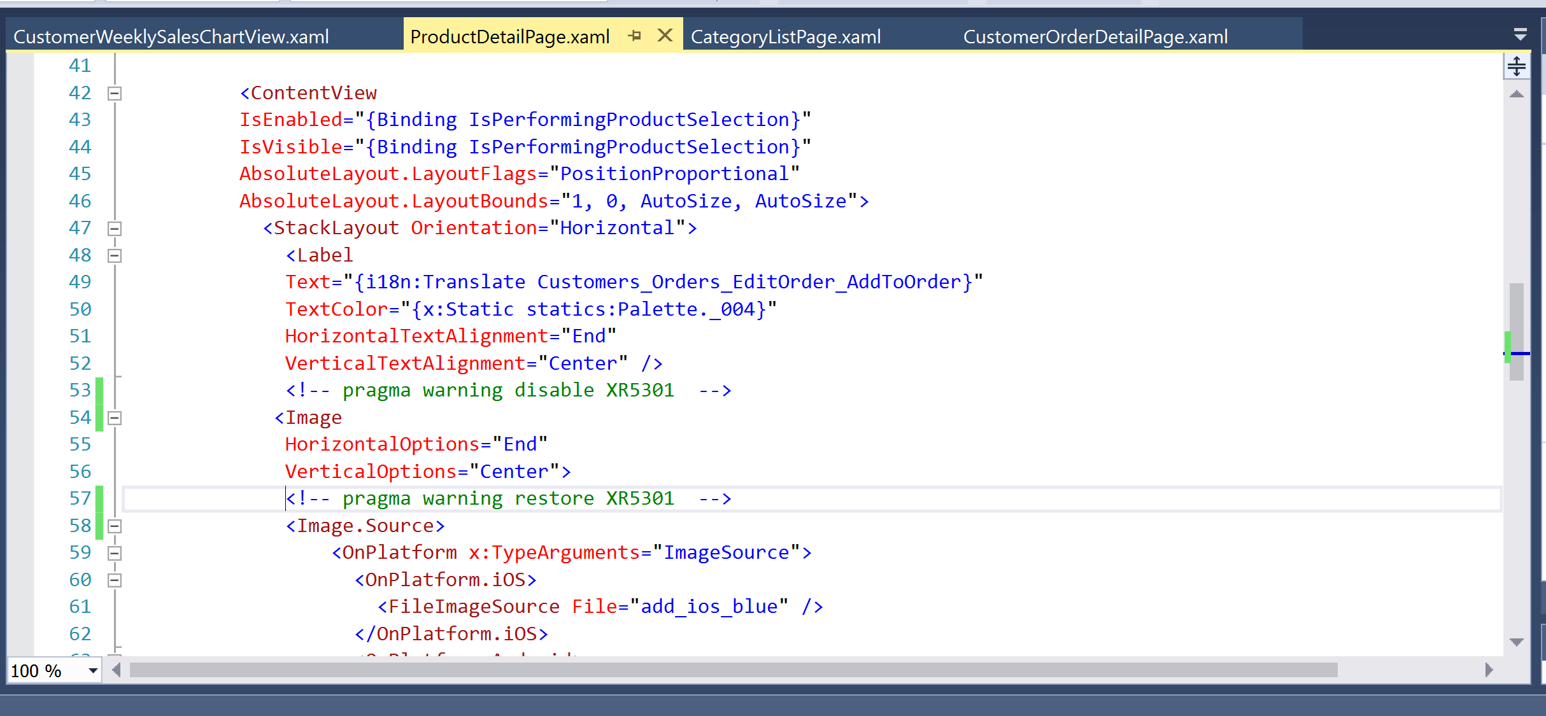This screenshot has width=1546, height=716.
Task: Click the horizontal scrollbar right arrow
Action: 1489,670
